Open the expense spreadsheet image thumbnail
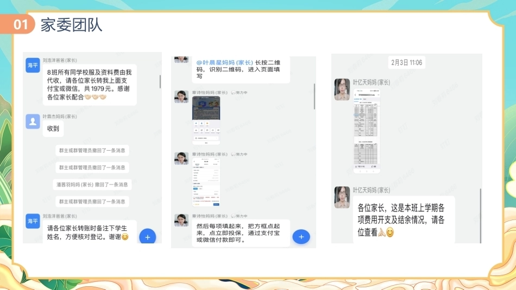The image size is (516, 290). [x=367, y=131]
